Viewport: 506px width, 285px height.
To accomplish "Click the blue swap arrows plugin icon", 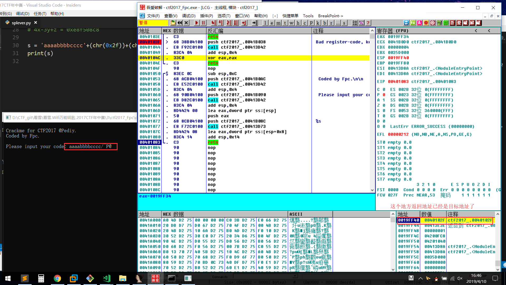I will point(406,23).
